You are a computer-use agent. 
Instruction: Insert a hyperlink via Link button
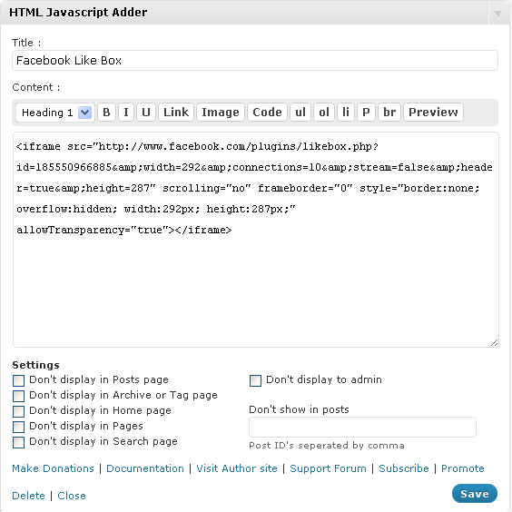coord(176,113)
